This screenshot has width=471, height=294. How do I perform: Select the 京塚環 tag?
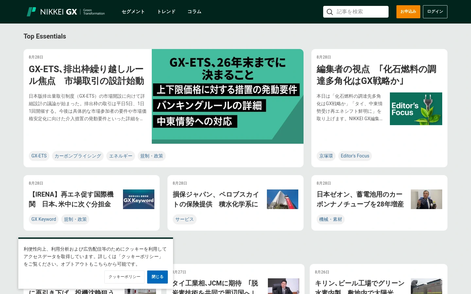(x=326, y=156)
